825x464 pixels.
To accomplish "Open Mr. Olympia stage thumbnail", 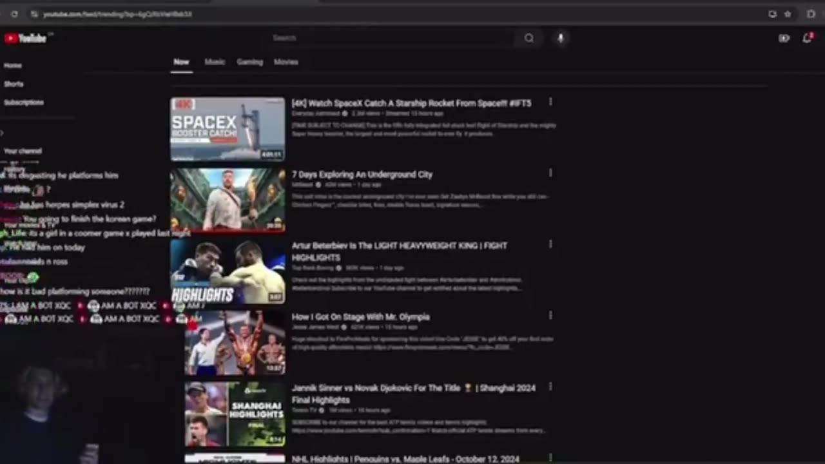I will tap(235, 342).
